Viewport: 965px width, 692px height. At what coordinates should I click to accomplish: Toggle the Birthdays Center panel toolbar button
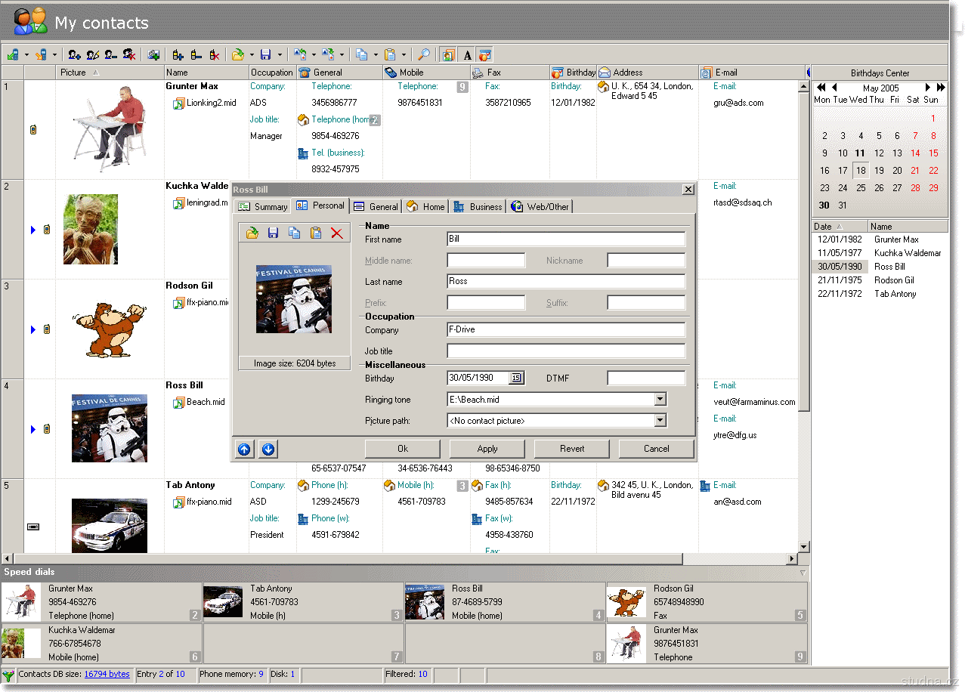click(x=485, y=54)
